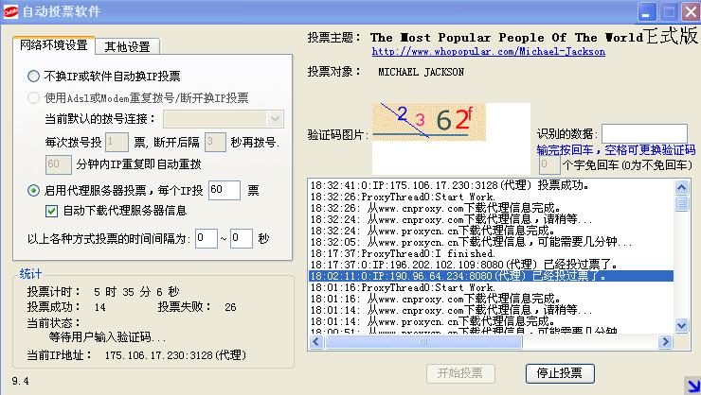701x395 pixels.
Task: Click the log horizontal scroll left arrow
Action: 316,342
